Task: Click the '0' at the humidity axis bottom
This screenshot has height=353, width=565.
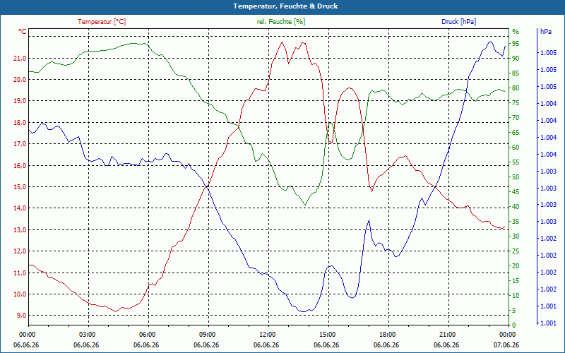Action: [x=514, y=325]
